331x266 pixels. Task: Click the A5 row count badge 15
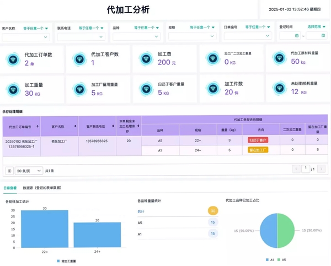(x=213, y=222)
